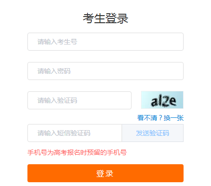Focus the 请输入密码 password field
Screen dimensions: 211x186
[x=105, y=71]
